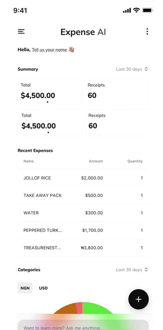Open the TREASURENEST... expense entry
The height and width of the screenshot is (330, 163).
coord(83,248)
